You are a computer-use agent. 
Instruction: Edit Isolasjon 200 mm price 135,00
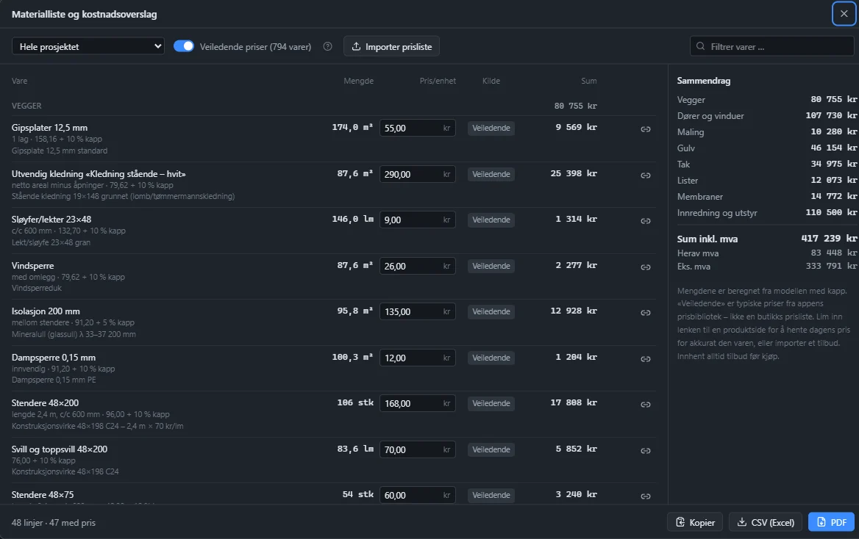(x=418, y=311)
